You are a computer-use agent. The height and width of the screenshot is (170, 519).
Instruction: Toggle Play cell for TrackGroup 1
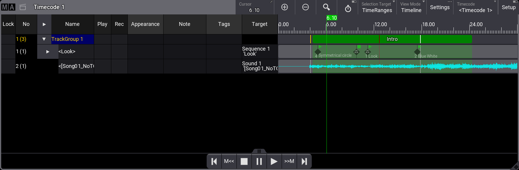coord(102,39)
